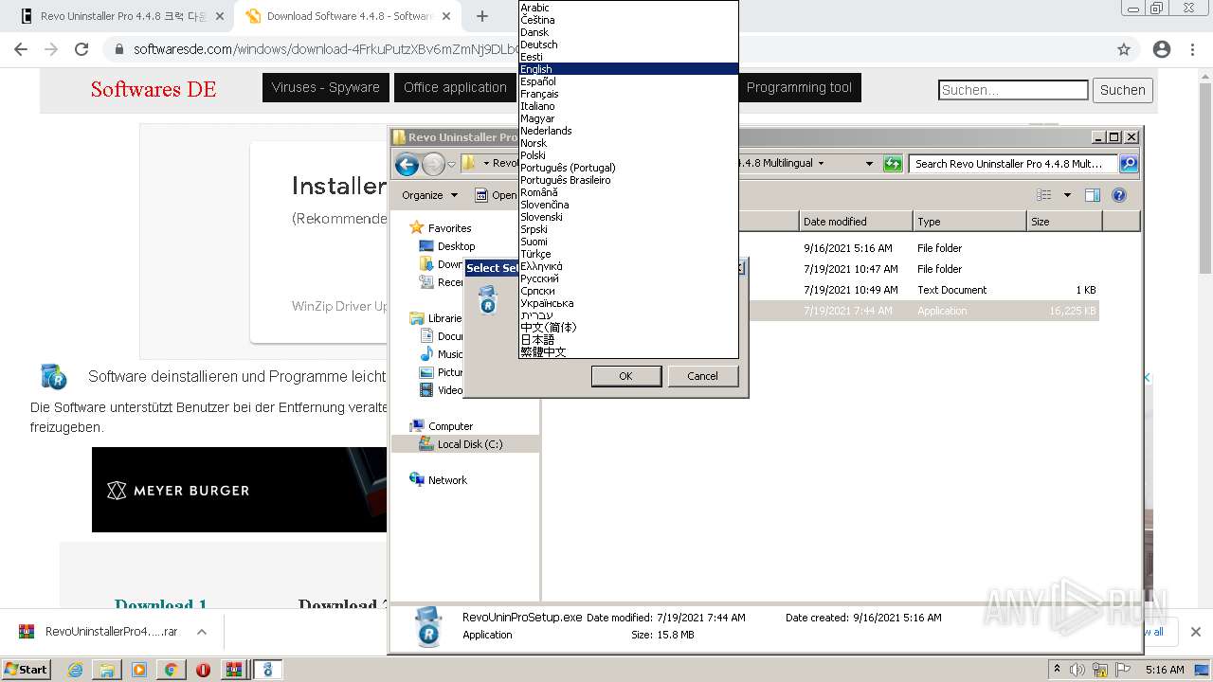Open the red Opera taskbar icon
This screenshot has height=682, width=1213.
[203, 670]
